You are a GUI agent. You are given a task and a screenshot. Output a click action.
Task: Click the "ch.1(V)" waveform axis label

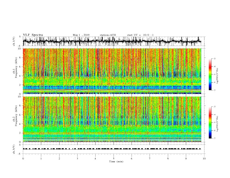14,41
